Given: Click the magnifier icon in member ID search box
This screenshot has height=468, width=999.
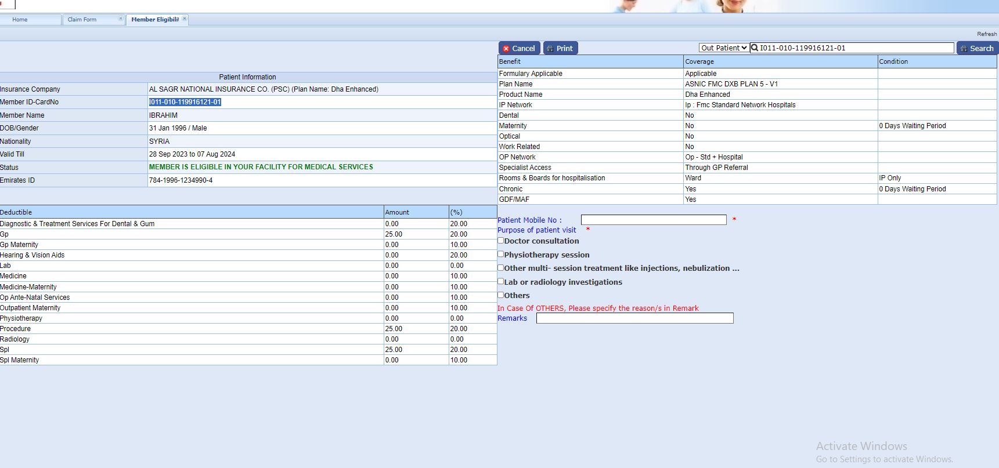Looking at the screenshot, I should click(x=755, y=48).
